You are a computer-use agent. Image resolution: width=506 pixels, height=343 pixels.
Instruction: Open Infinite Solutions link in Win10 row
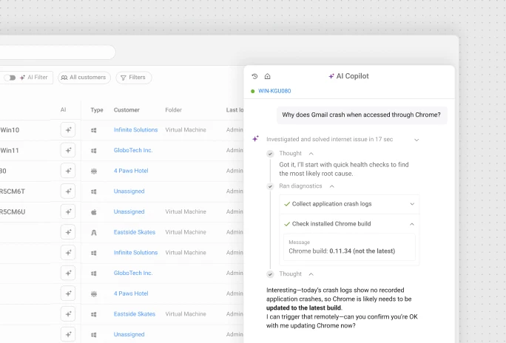135,130
